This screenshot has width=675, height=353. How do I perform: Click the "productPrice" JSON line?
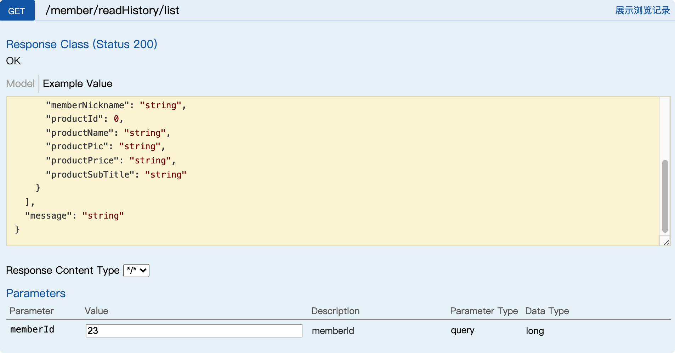[111, 160]
